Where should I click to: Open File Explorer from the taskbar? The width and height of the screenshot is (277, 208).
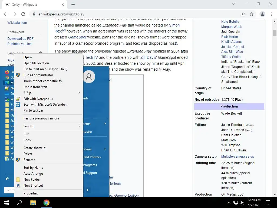pyautogui.click(x=33, y=203)
